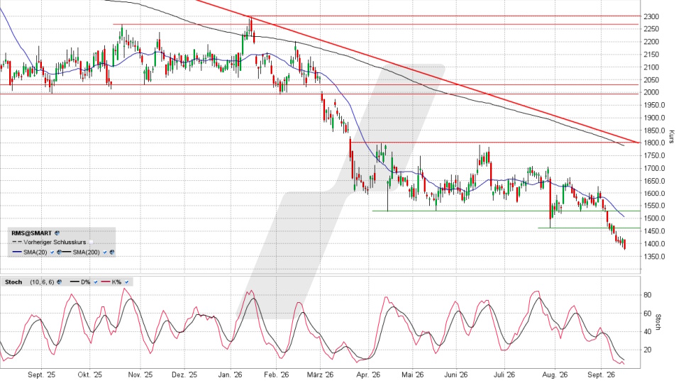Image resolution: width=681 pixels, height=383 pixels.
Task: Click the red K% legend line
Action: 106,282
